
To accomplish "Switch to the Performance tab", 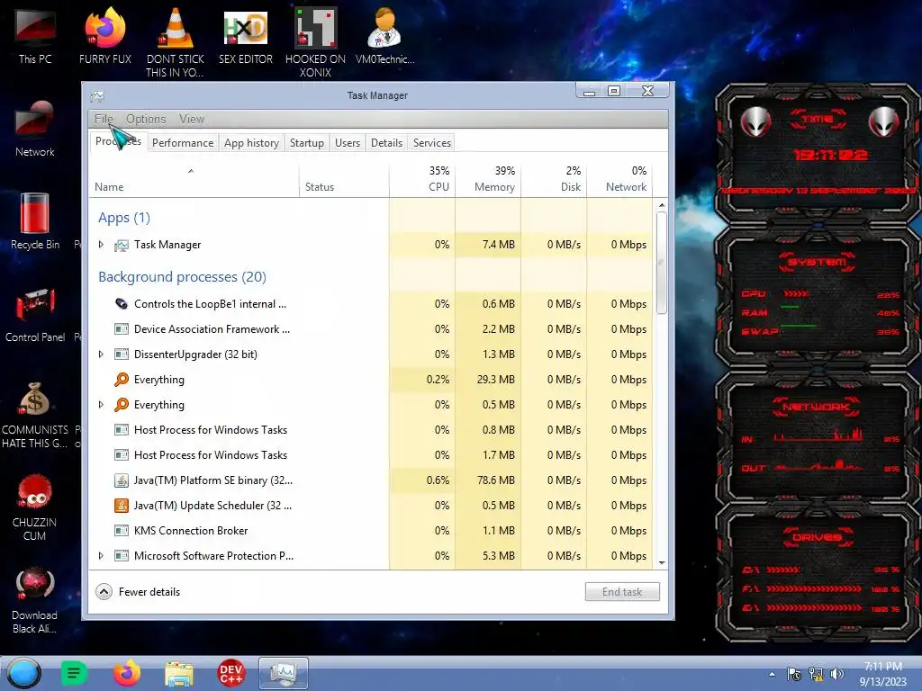I will click(x=183, y=143).
